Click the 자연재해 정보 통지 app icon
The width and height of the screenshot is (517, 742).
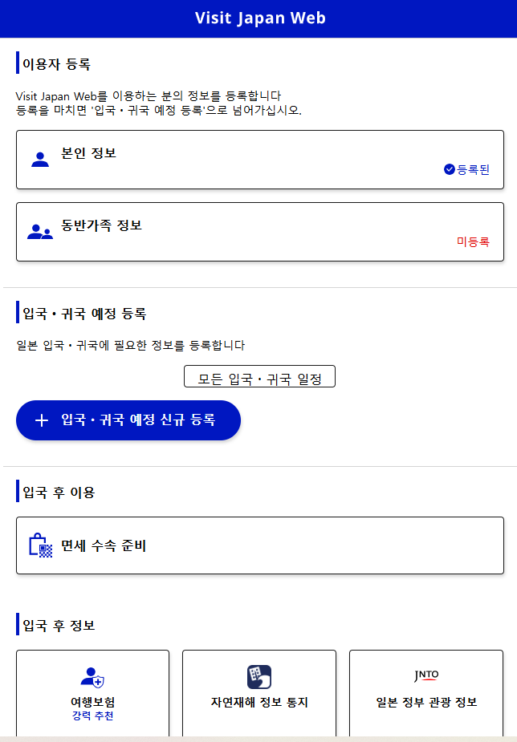[258, 676]
